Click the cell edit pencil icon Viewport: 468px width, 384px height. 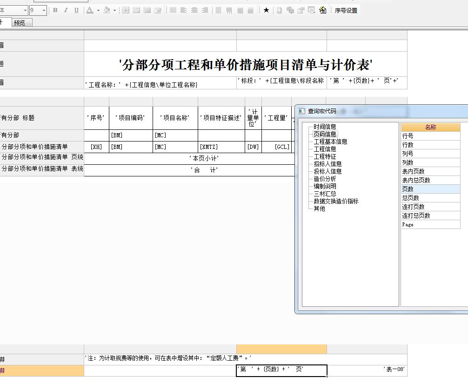coord(158,10)
